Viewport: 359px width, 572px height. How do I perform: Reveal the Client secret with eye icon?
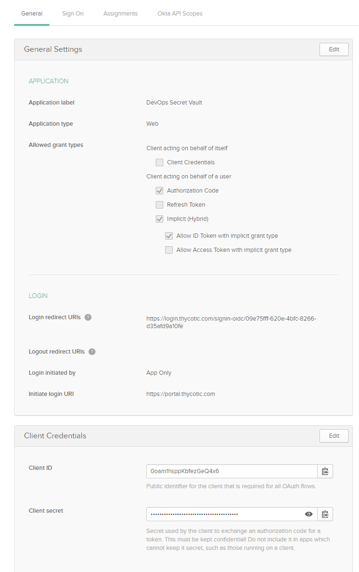(309, 514)
